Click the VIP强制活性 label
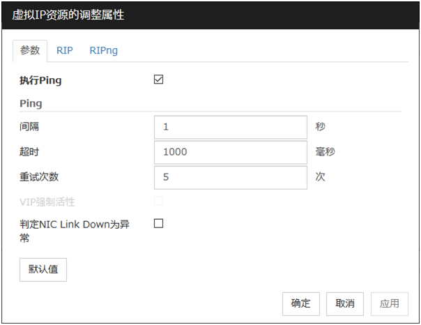 (47, 202)
